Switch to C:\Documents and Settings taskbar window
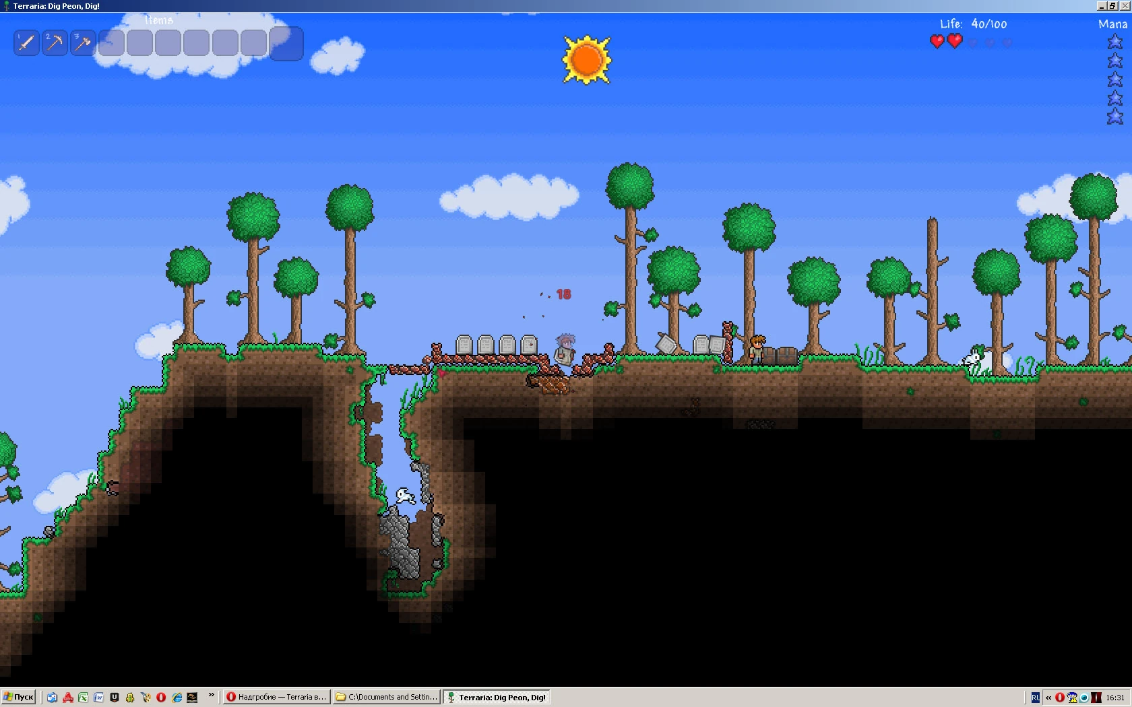This screenshot has width=1132, height=707. click(x=387, y=697)
